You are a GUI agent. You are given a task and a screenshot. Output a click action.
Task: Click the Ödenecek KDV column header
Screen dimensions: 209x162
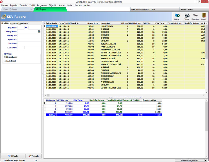pyautogui.click(x=152, y=100)
